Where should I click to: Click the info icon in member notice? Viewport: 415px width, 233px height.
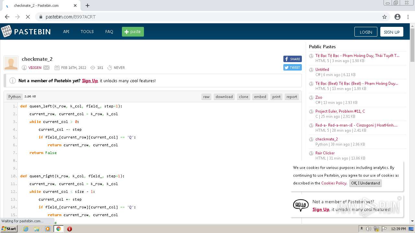(13, 81)
